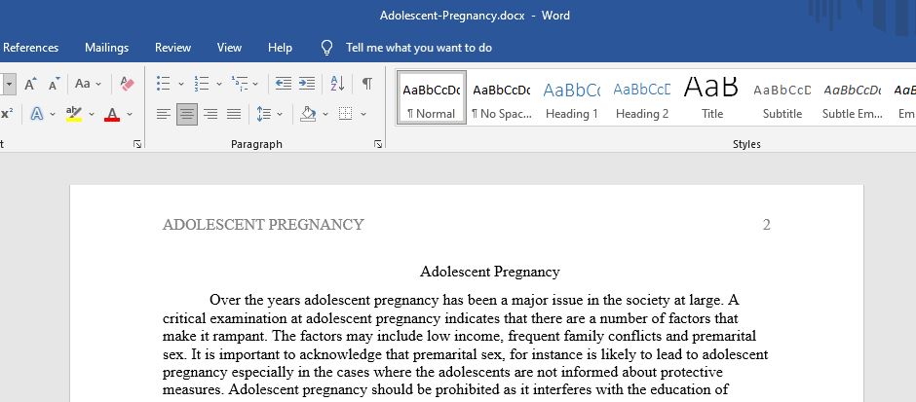Viewport: 916px width, 402px height.
Task: Open the font size dropdown arrow
Action: [x=8, y=84]
